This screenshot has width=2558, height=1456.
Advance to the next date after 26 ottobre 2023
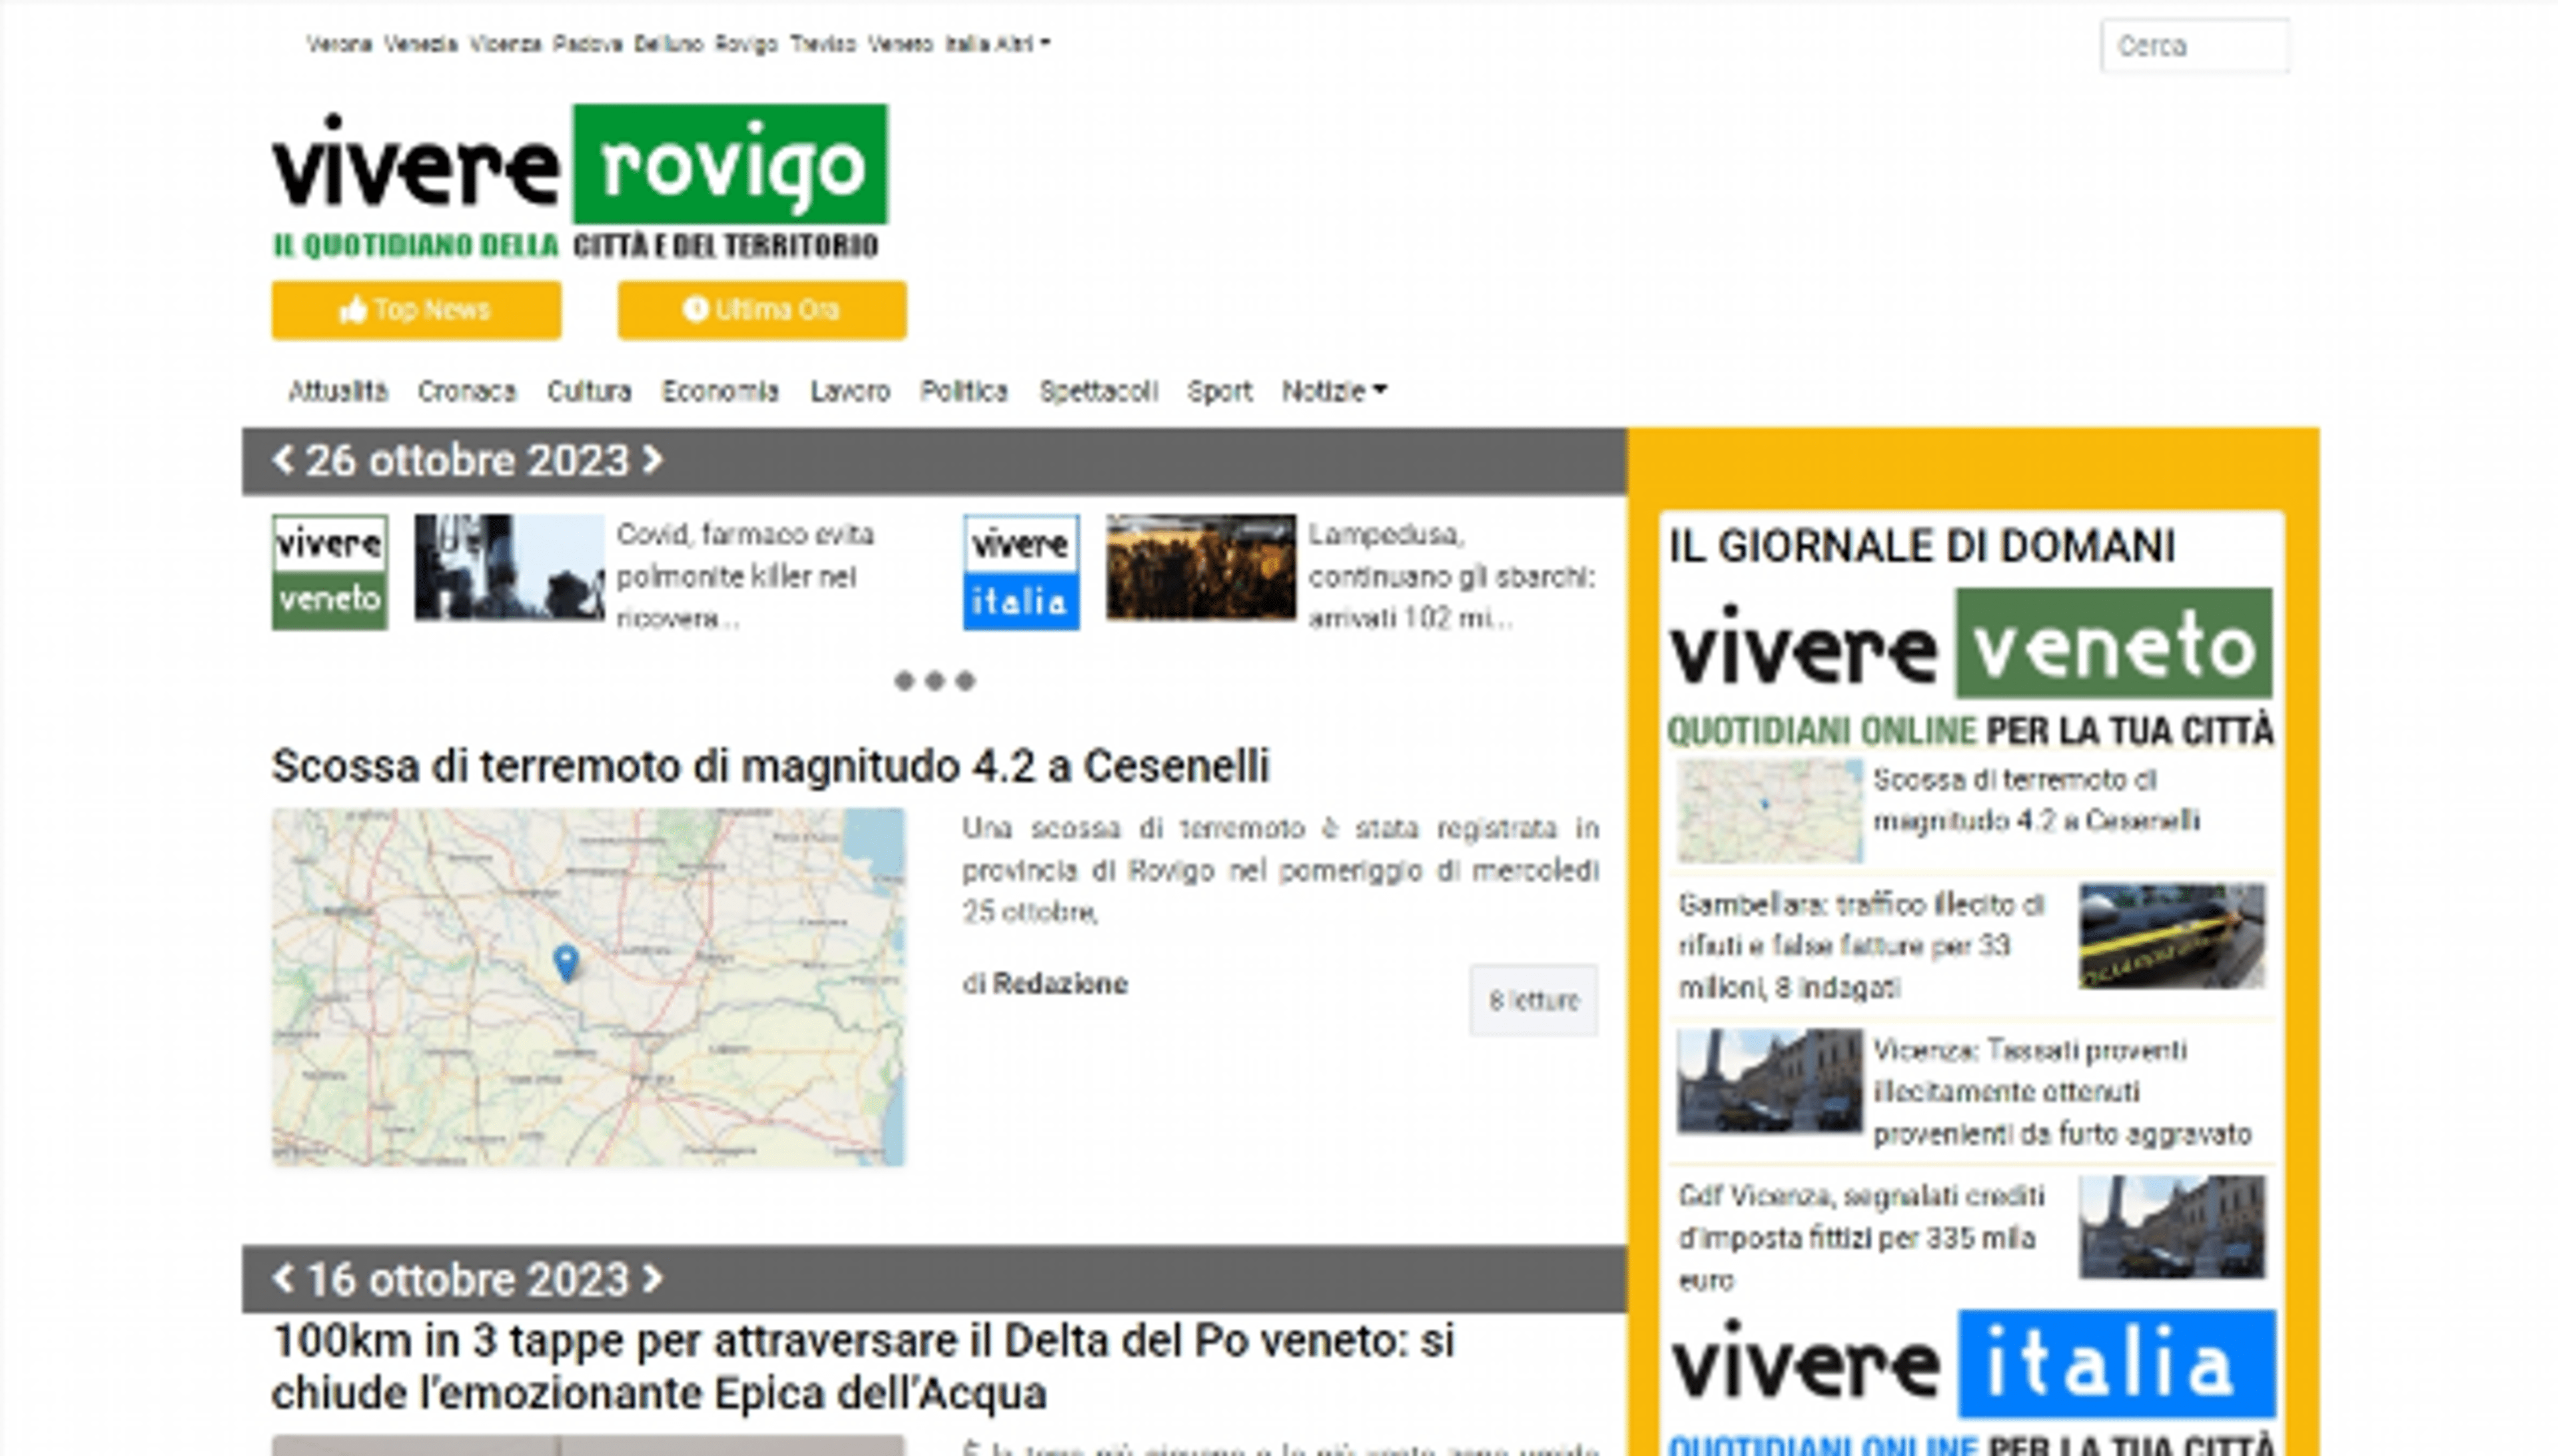[x=654, y=459]
